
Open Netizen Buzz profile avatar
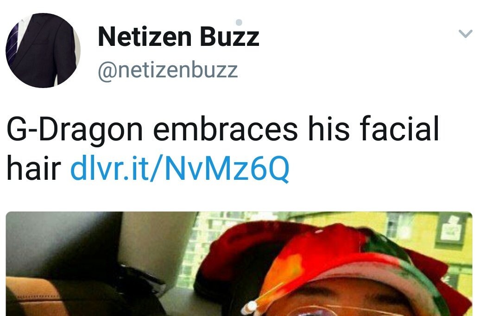point(43,50)
